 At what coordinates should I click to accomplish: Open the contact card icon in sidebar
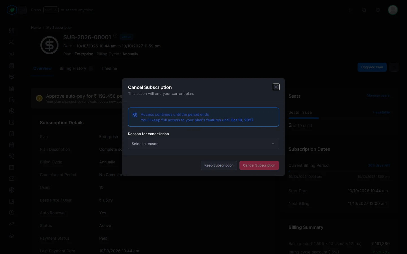tap(12, 54)
